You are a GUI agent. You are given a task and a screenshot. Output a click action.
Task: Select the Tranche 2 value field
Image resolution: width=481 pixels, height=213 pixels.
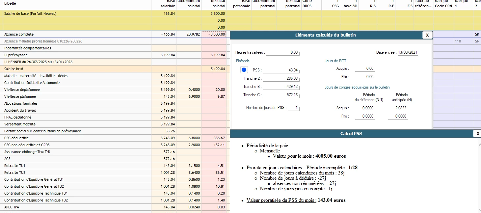point(281,78)
